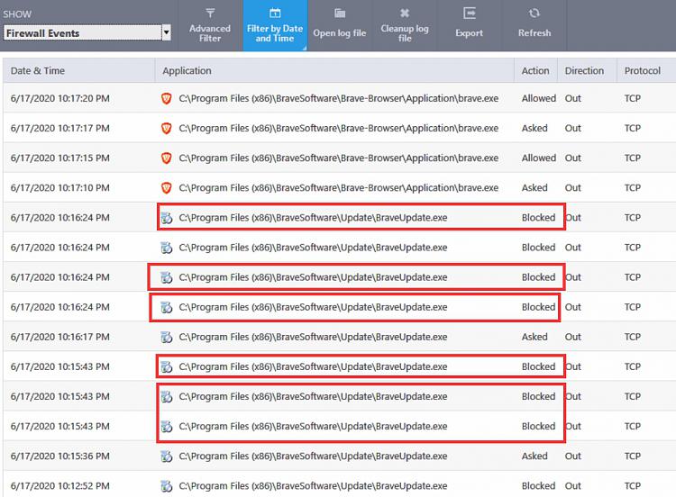
Task: Select date 6/17/2020 10:17:17 PM
Action: 59,129
